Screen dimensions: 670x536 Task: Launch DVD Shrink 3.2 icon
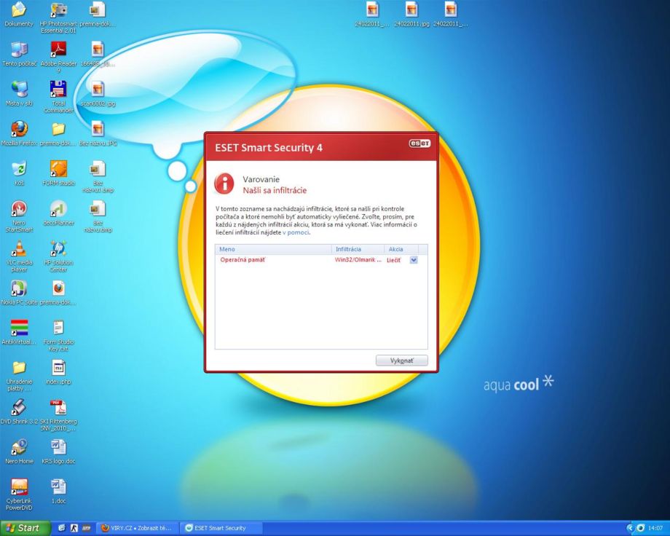(19, 409)
